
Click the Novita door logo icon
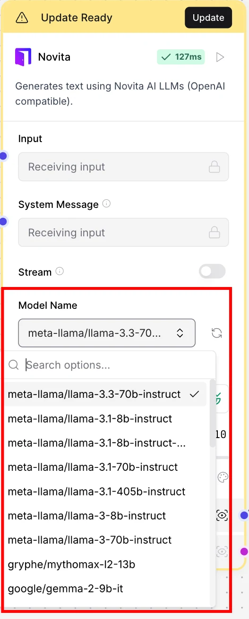click(x=23, y=57)
